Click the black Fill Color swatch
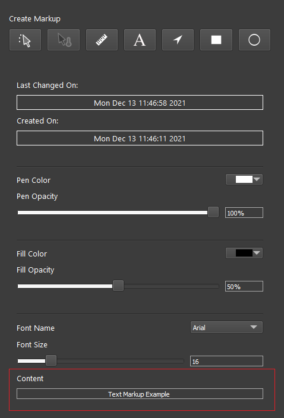284x418 pixels. tap(244, 253)
